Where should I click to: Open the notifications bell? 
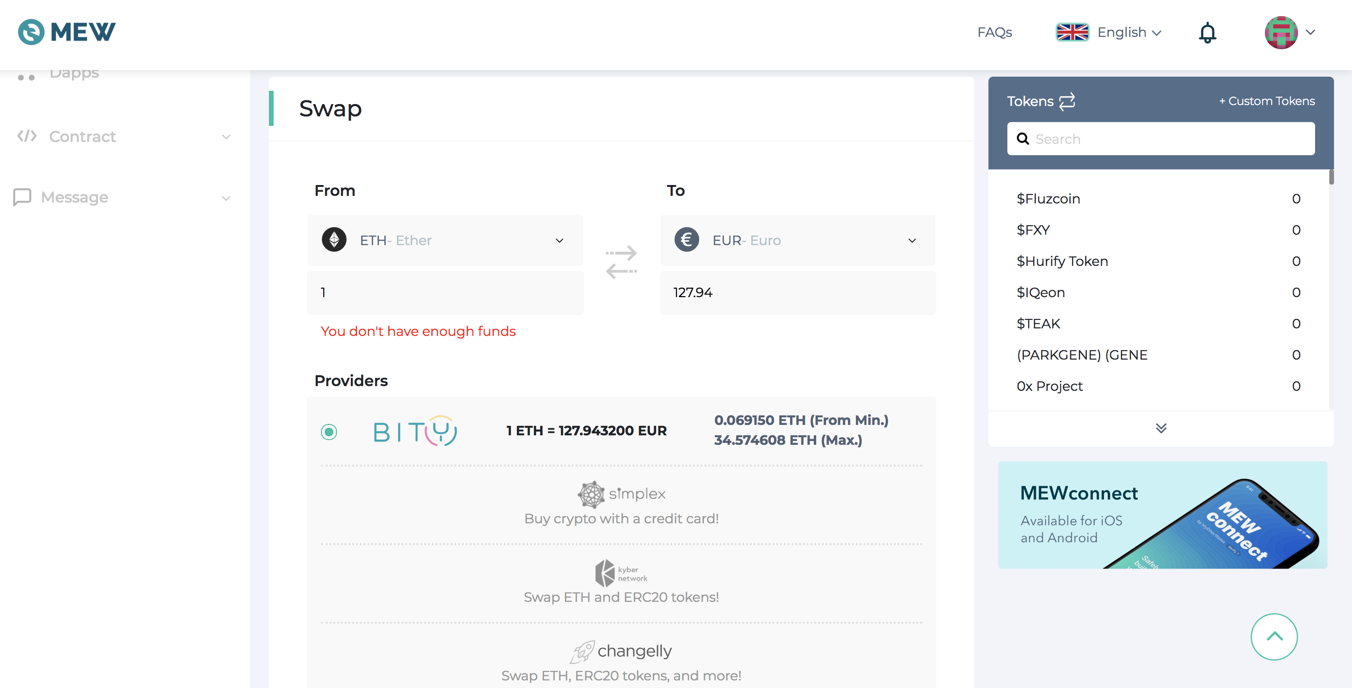click(x=1207, y=33)
